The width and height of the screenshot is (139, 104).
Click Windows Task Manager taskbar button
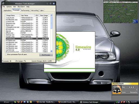pos(89,102)
